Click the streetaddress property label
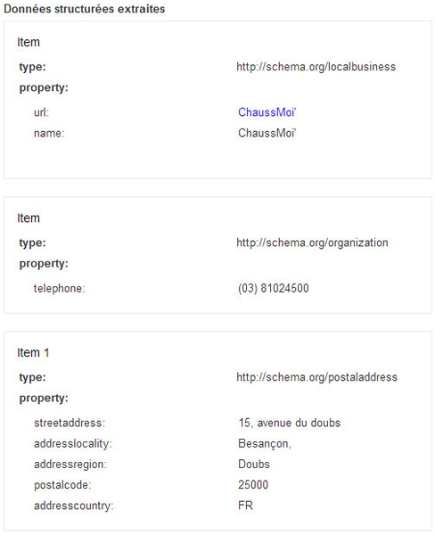 point(70,423)
